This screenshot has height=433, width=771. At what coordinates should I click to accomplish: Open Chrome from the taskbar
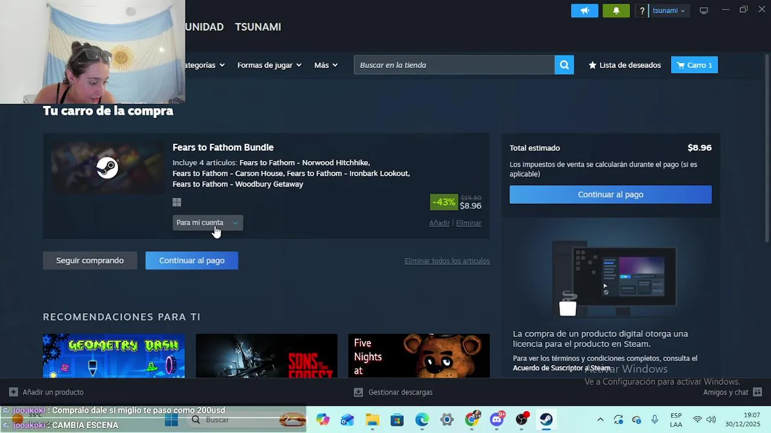(x=472, y=419)
